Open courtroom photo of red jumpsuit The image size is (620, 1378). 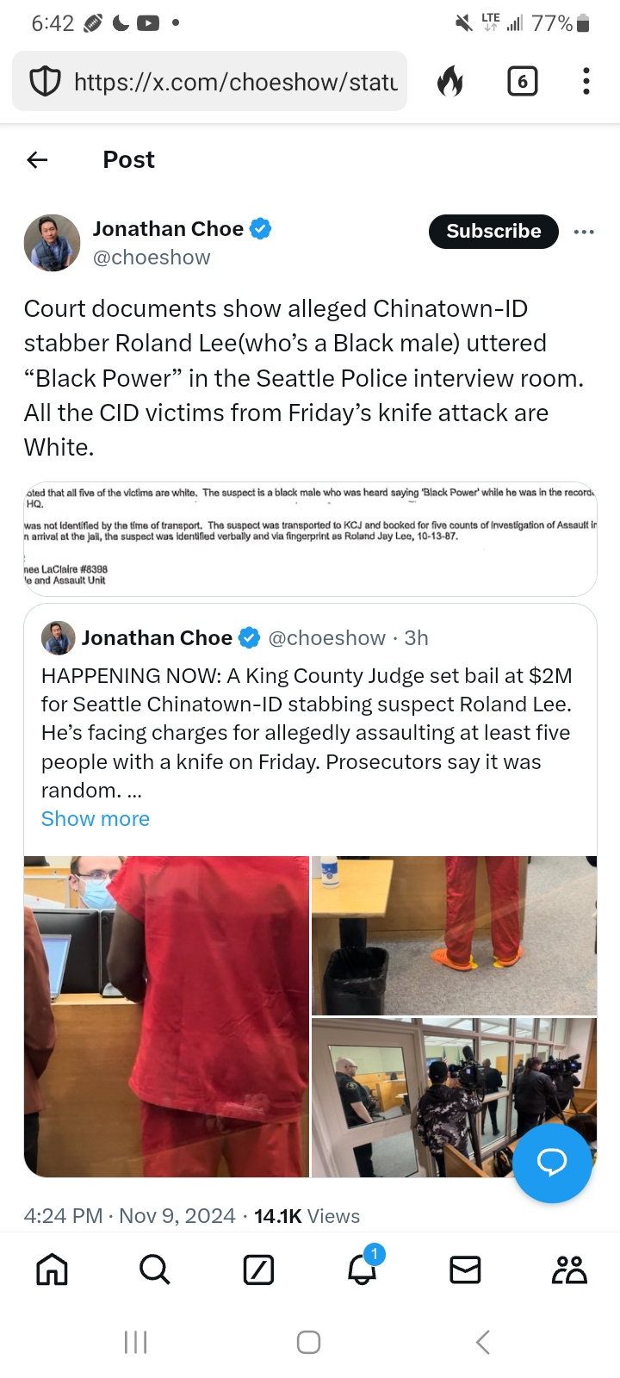(166, 1016)
